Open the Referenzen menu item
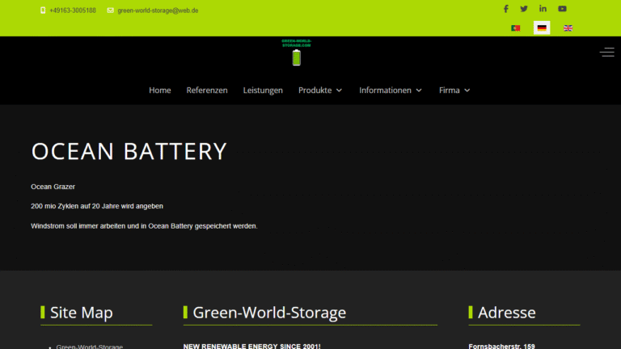The width and height of the screenshot is (621, 349). click(207, 90)
